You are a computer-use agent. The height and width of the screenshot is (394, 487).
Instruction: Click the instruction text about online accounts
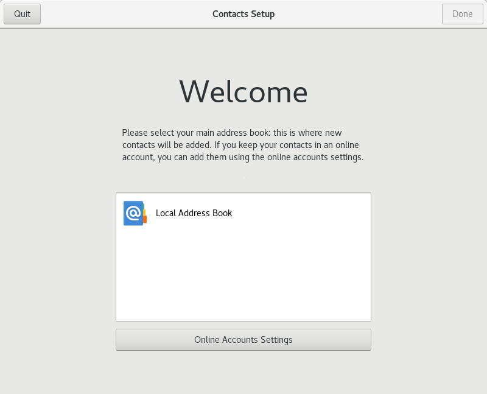coord(243,145)
